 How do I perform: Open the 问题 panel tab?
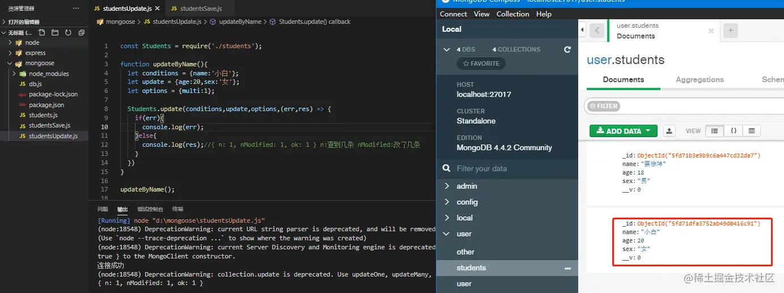click(103, 209)
